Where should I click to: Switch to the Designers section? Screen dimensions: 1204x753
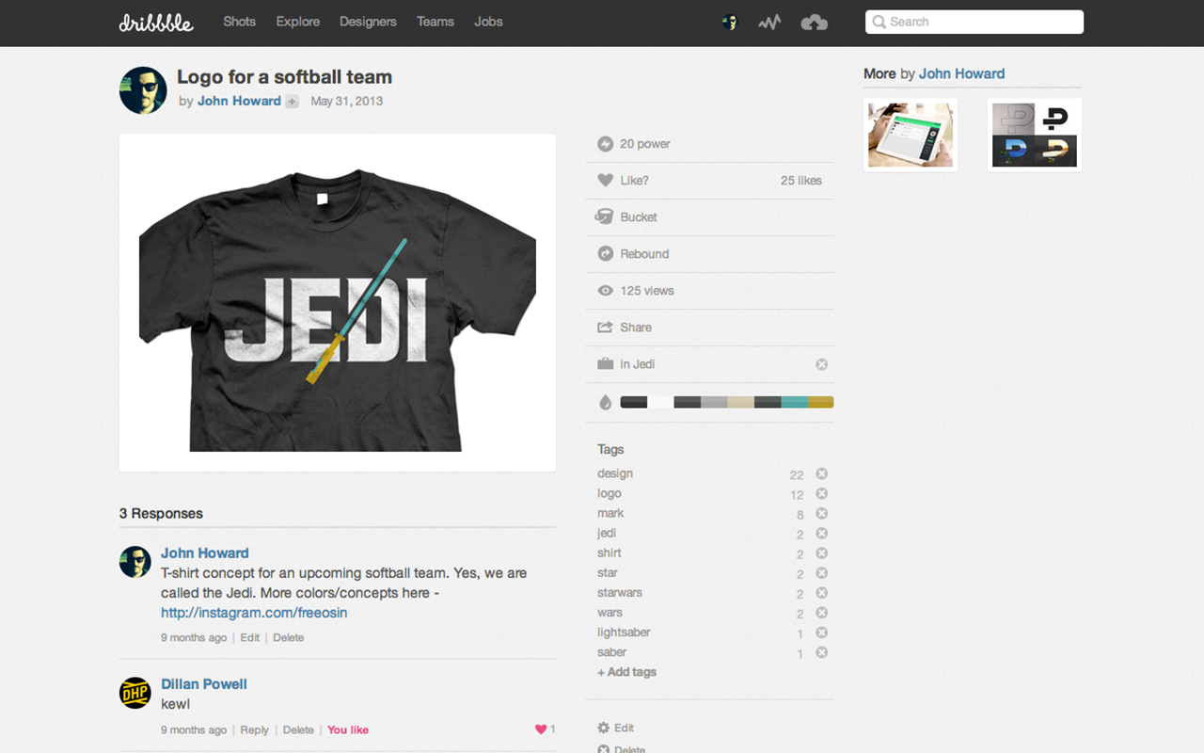pyautogui.click(x=368, y=22)
